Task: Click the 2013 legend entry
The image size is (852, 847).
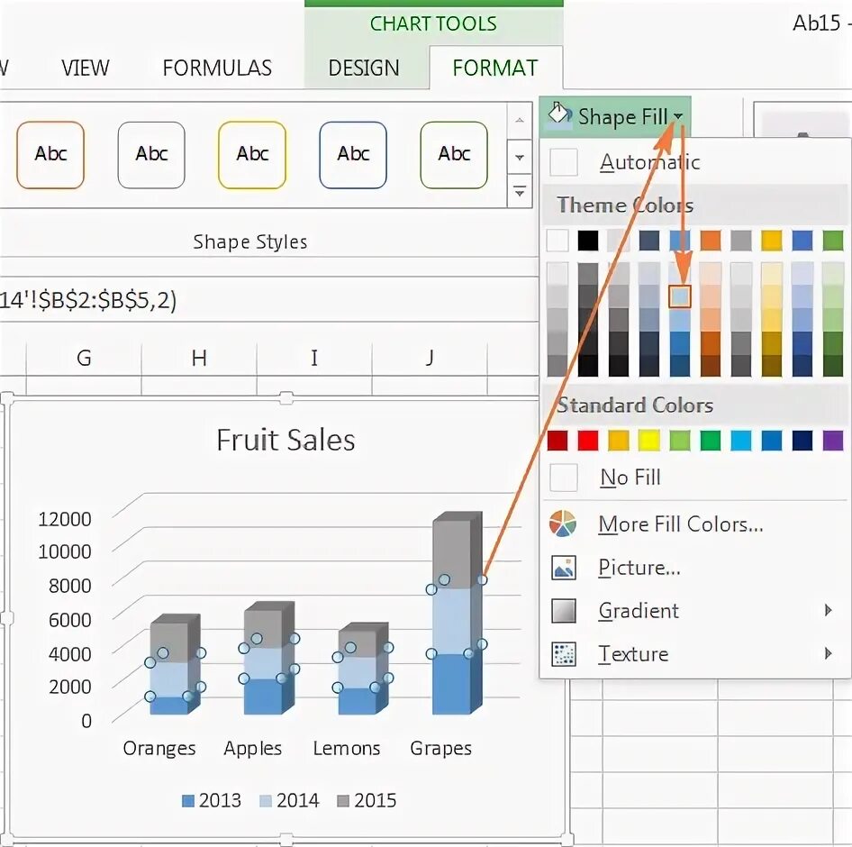Action: 212,800
